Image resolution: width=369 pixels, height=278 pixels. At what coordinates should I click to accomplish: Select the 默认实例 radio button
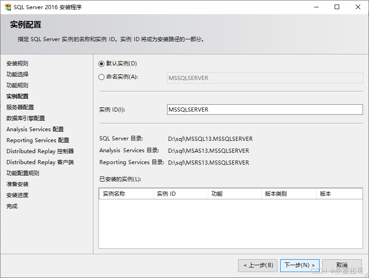pyautogui.click(x=102, y=64)
